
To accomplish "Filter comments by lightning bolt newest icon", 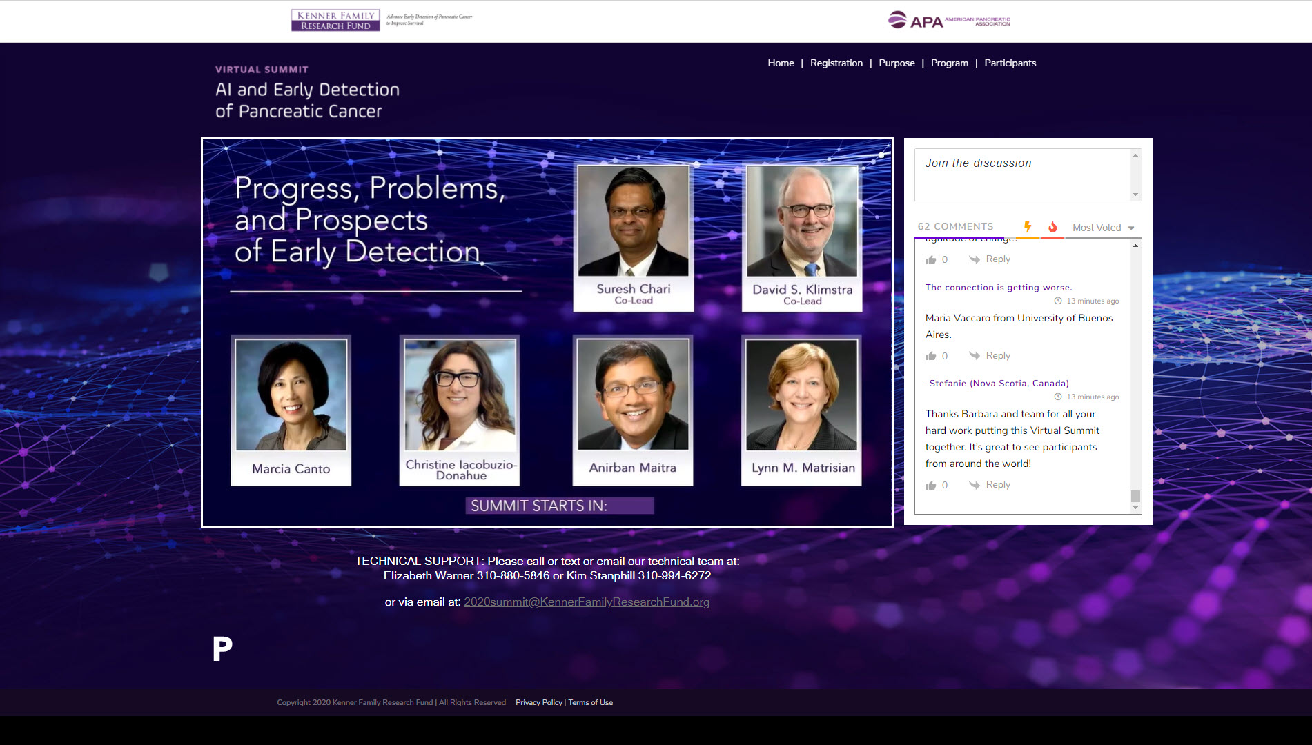I will point(1027,227).
